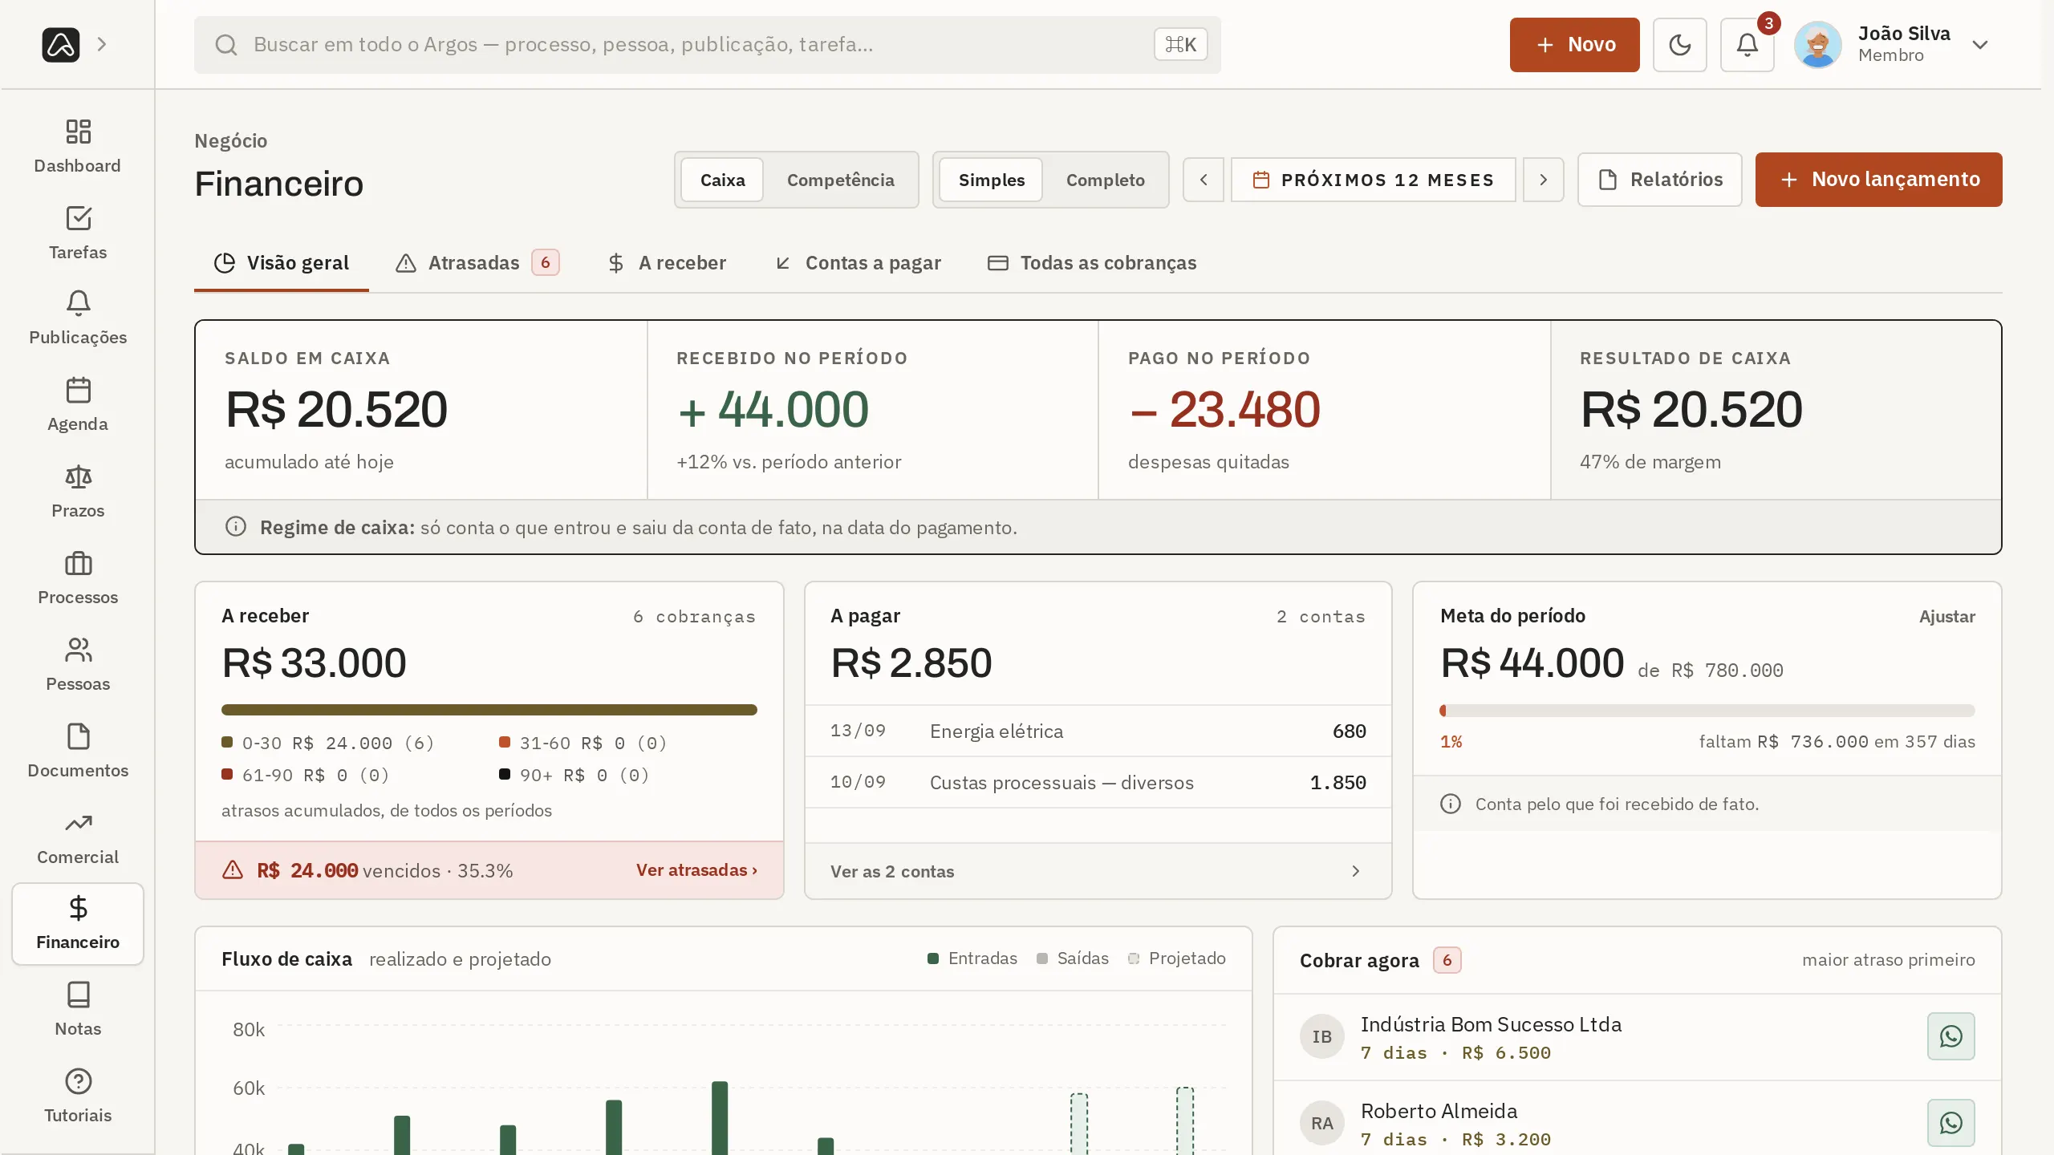Click the Argos logo icon
The width and height of the screenshot is (2054, 1155).
(x=61, y=45)
